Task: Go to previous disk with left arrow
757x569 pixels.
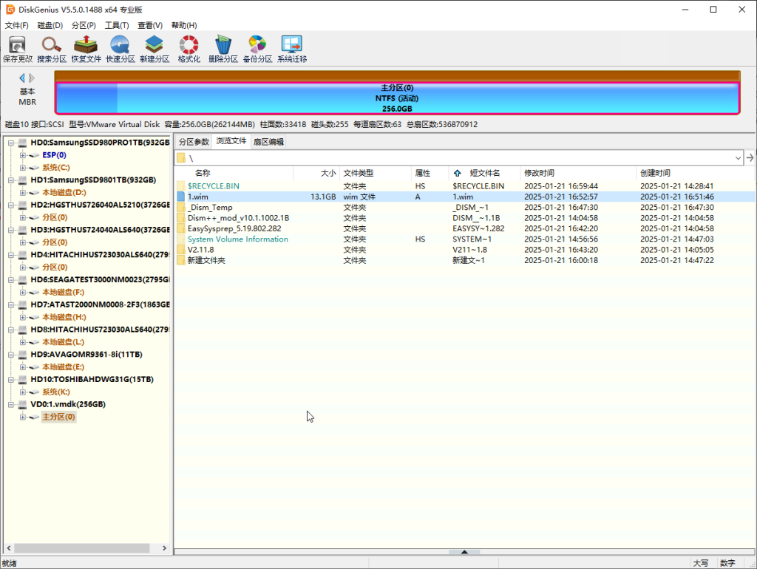Action: click(22, 78)
